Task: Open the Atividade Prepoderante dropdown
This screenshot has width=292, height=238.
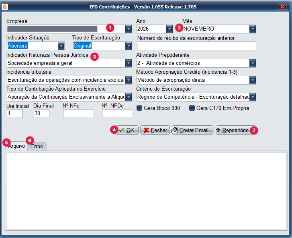Action: click(x=253, y=63)
